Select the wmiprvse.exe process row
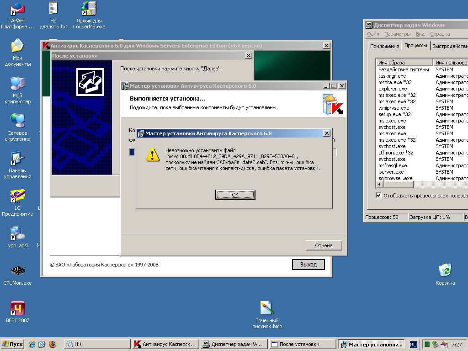 [x=422, y=108]
